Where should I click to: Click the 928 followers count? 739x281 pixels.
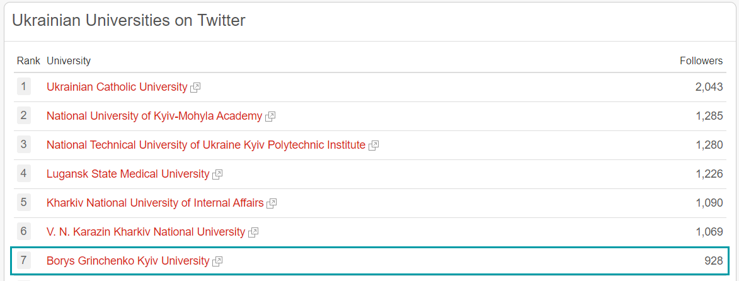pyautogui.click(x=713, y=261)
